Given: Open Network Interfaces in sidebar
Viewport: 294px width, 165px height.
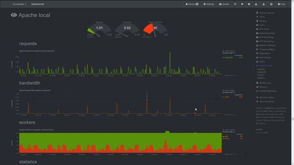Looking at the screenshot, I should pos(266,45).
